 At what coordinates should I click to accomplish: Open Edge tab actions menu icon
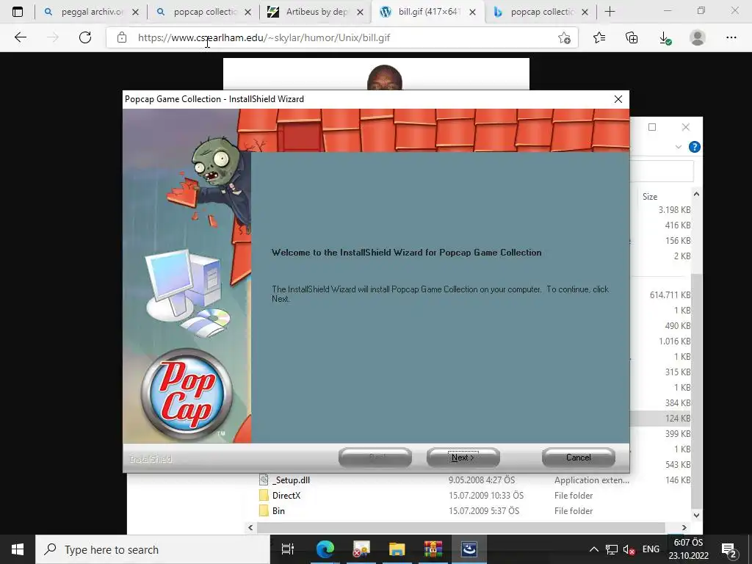pyautogui.click(x=18, y=12)
